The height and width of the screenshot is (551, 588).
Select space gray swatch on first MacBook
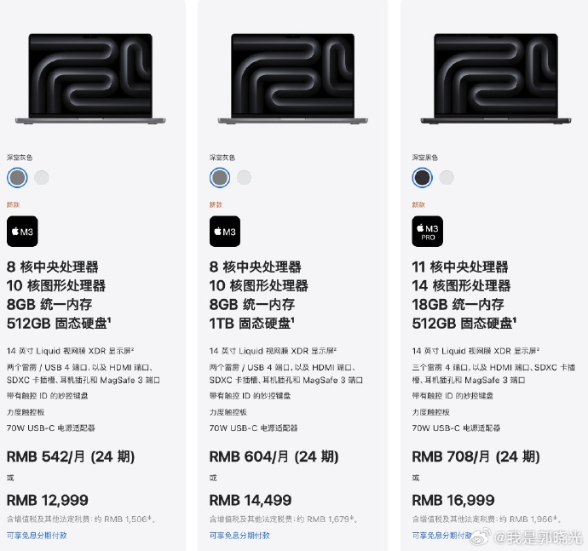tap(17, 178)
